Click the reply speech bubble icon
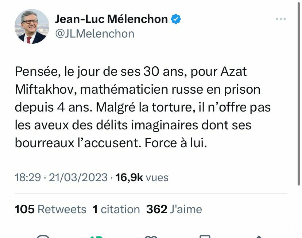This screenshot has height=238, width=302. tap(43, 236)
